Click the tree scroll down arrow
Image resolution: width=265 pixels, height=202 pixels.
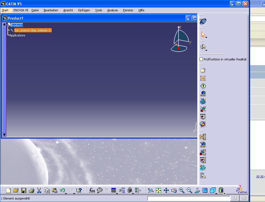click(4, 135)
